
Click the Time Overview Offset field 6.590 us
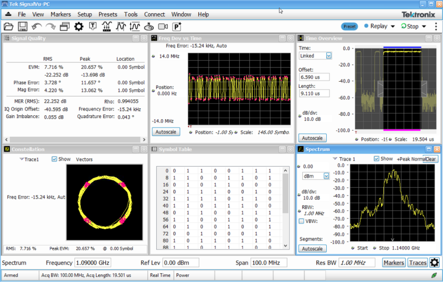[x=314, y=77]
